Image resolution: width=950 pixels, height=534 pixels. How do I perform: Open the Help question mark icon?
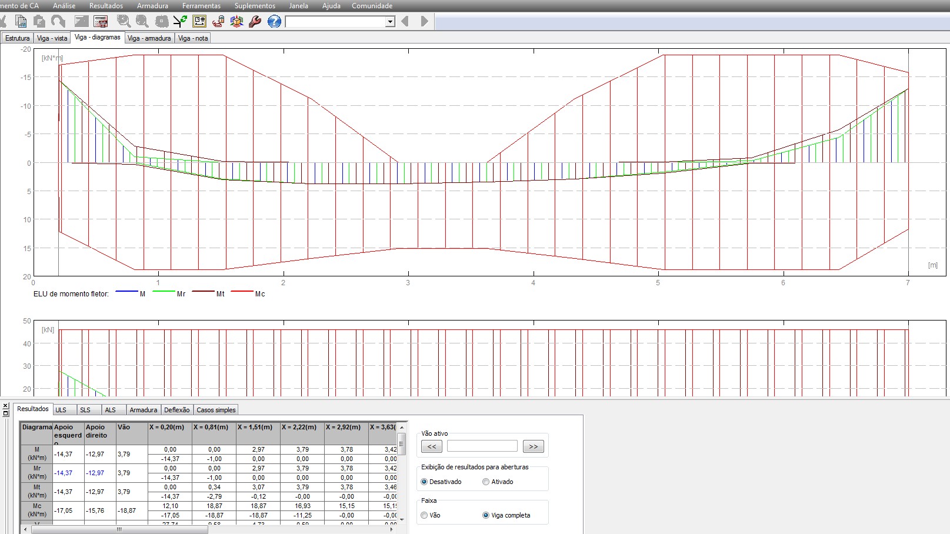pyautogui.click(x=274, y=22)
